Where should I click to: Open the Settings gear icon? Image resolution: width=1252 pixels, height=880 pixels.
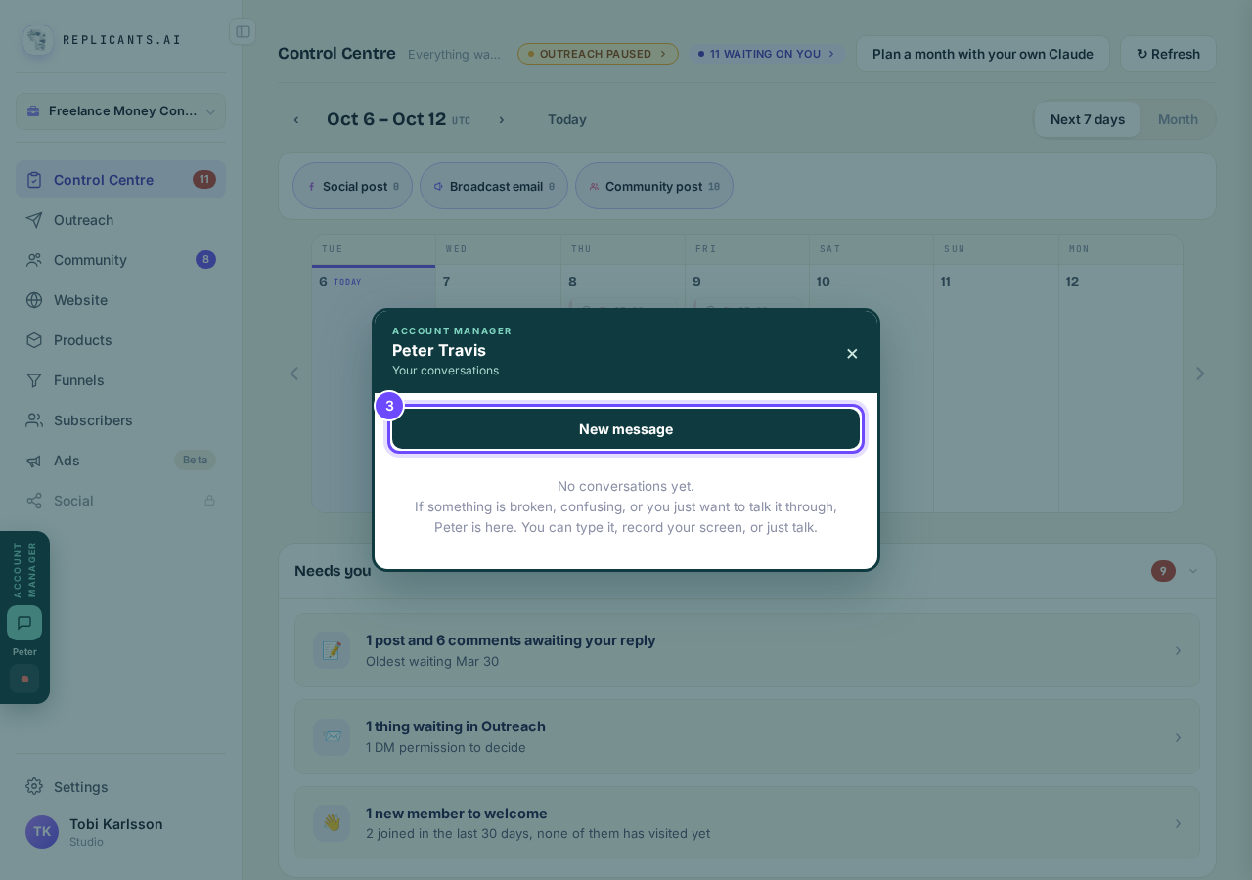(x=34, y=786)
